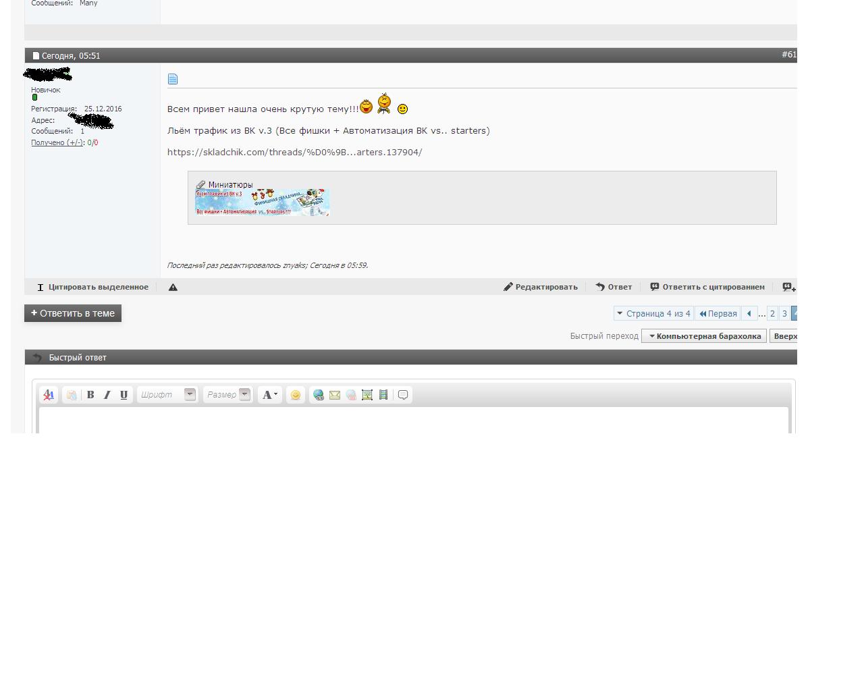Click inside the quick reply text area
The width and height of the screenshot is (864, 675).
click(x=414, y=420)
